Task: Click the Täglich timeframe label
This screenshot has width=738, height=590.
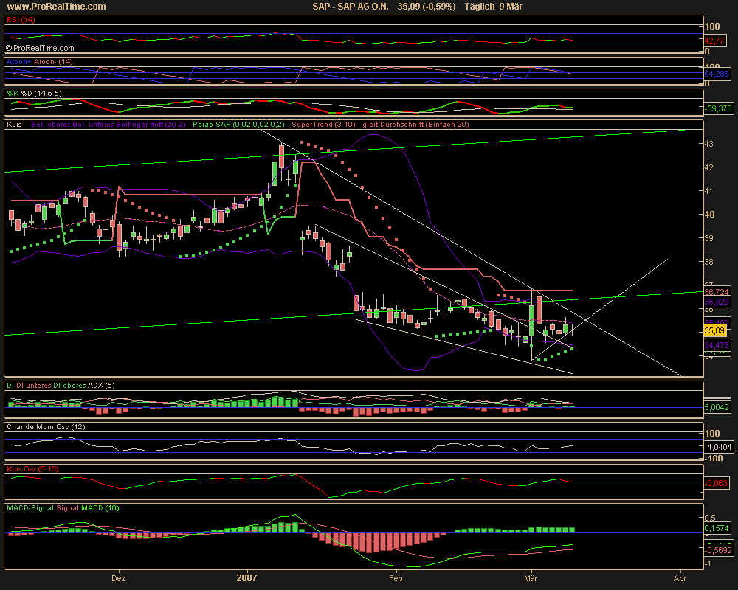Action: pyautogui.click(x=483, y=7)
